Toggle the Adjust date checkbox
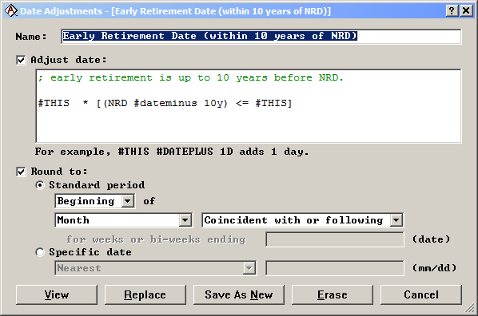Image resolution: width=478 pixels, height=316 pixels. click(x=21, y=60)
